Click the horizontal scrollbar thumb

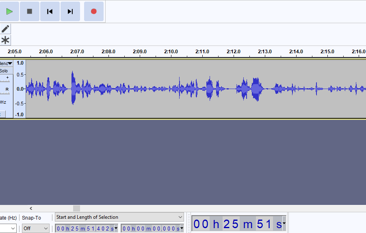coord(76,208)
